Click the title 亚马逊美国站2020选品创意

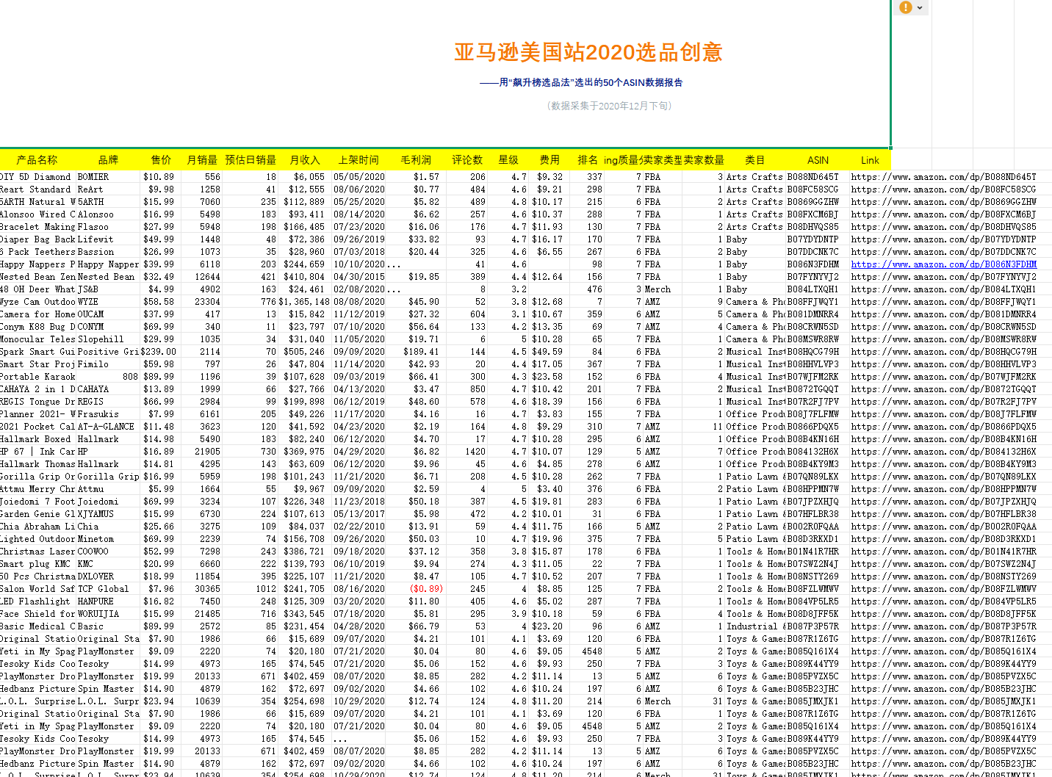pos(588,52)
